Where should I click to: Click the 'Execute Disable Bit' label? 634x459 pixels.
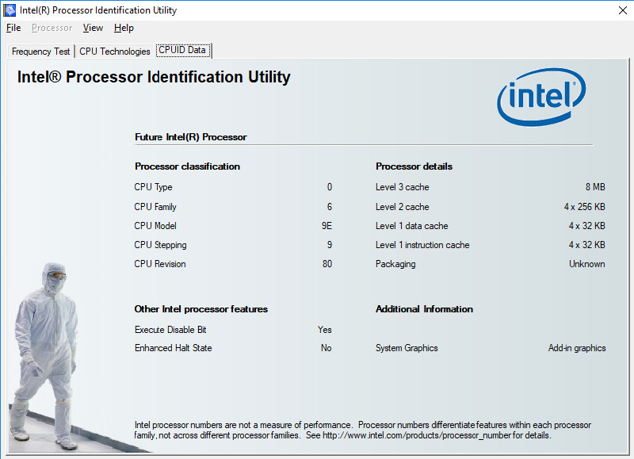pyautogui.click(x=170, y=330)
